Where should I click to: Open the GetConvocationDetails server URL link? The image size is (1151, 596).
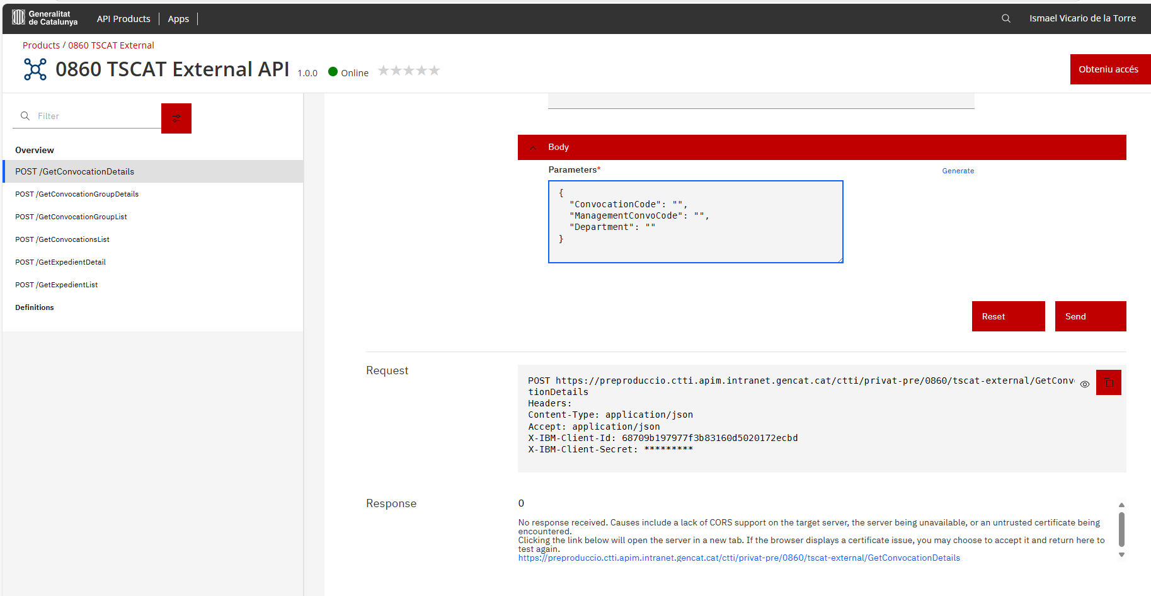pyautogui.click(x=739, y=558)
